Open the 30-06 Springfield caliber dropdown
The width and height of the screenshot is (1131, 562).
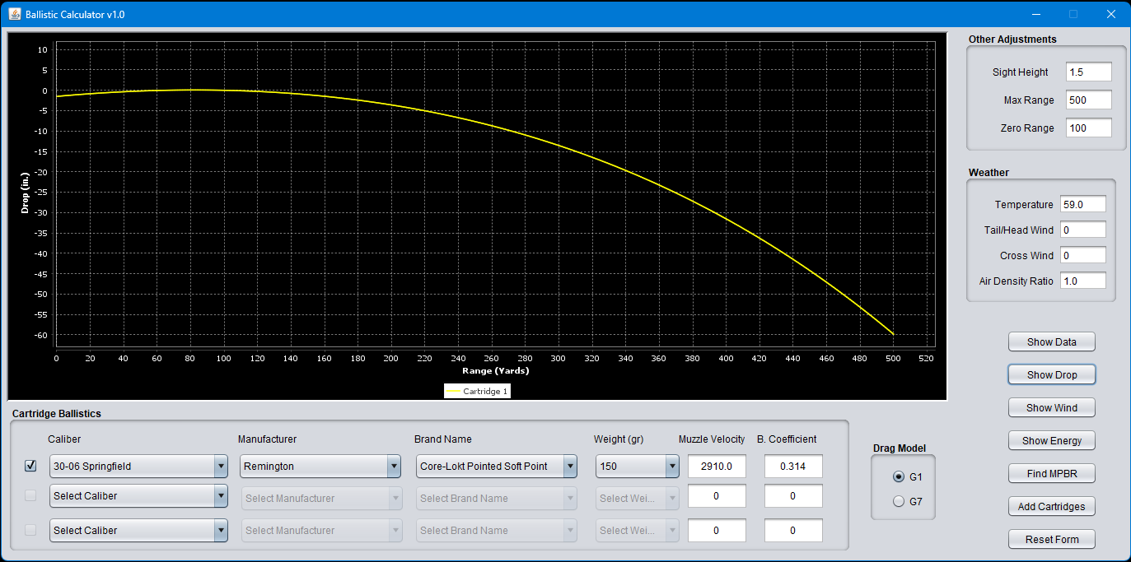pyautogui.click(x=138, y=467)
